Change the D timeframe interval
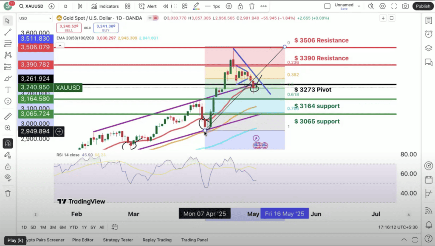 pos(66,6)
